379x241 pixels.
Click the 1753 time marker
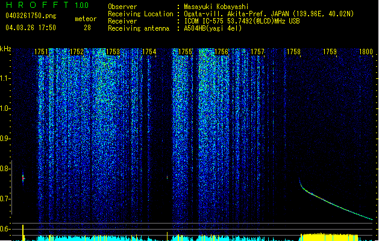point(113,52)
